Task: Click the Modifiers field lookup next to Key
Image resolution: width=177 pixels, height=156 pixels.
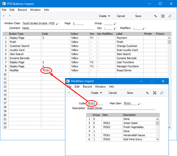Action: (x=144, y=28)
